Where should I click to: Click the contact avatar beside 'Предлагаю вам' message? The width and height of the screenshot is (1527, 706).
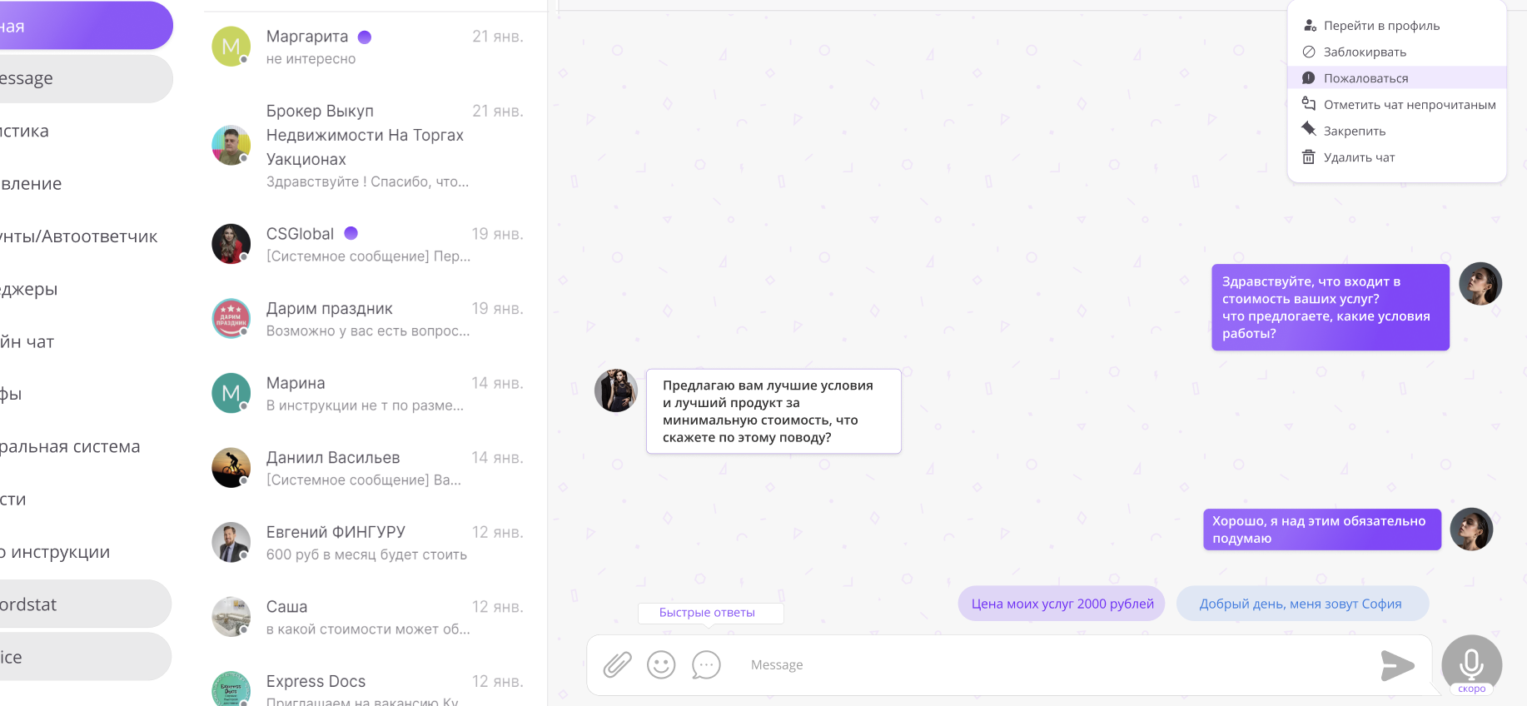click(616, 390)
